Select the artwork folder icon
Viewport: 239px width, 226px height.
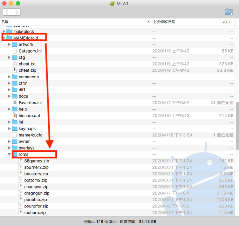tap(15, 44)
